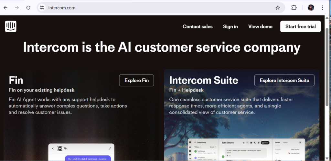Click Sign in in the navigation

230,26
